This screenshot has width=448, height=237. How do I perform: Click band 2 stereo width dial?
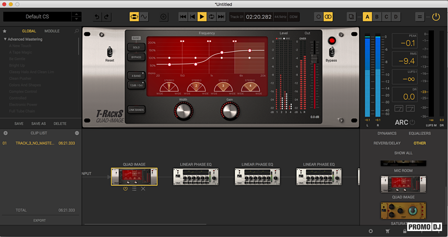[x=196, y=87]
